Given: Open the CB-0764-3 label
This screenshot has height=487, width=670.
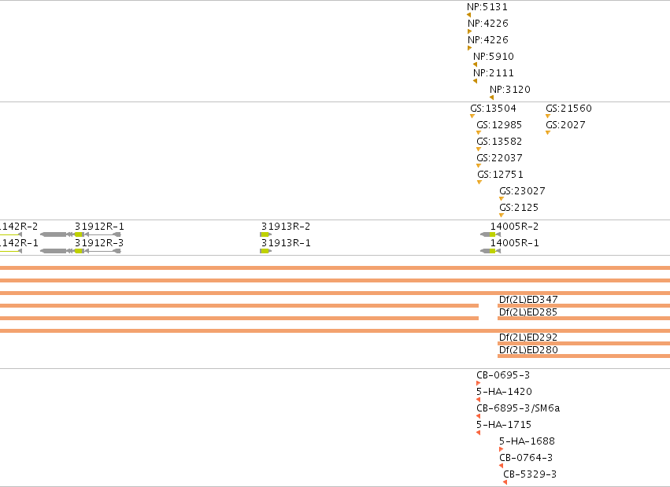Looking at the screenshot, I should (526, 458).
